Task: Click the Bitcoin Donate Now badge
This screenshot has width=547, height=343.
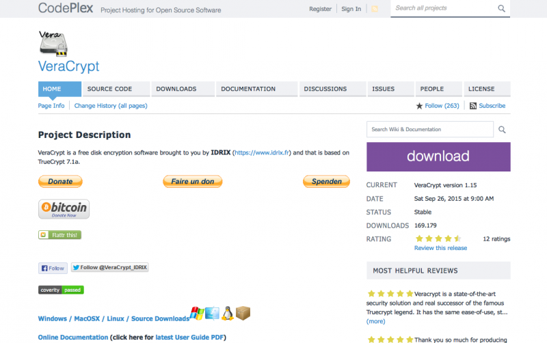Action: 64,208
